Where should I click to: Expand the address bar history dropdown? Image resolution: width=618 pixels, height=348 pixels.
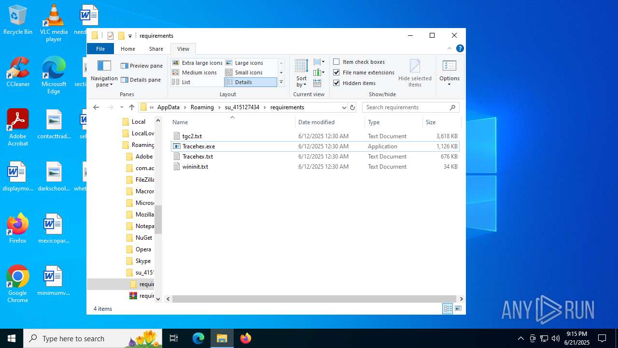click(x=344, y=107)
